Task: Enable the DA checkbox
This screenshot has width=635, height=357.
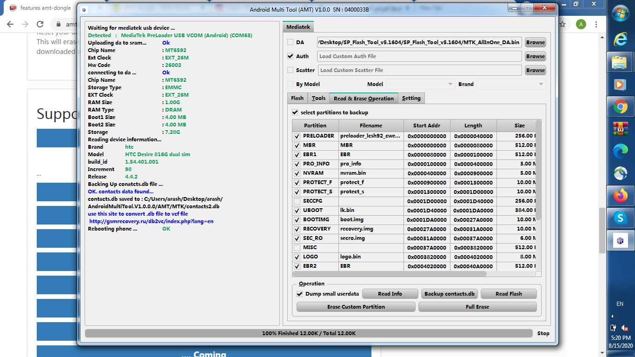Action: [x=291, y=42]
